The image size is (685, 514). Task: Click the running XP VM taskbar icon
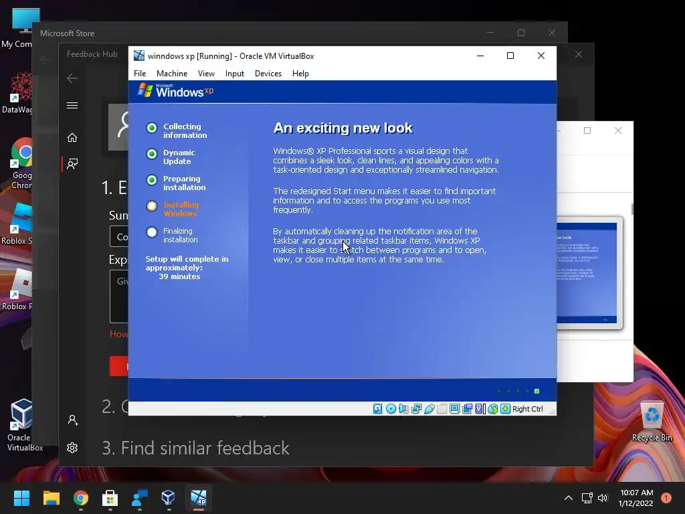tap(199, 498)
